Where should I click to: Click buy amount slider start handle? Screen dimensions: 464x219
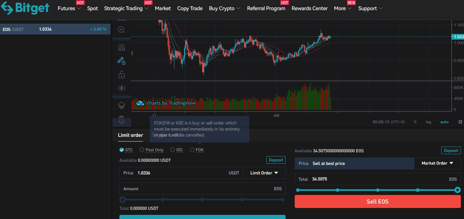(x=123, y=200)
